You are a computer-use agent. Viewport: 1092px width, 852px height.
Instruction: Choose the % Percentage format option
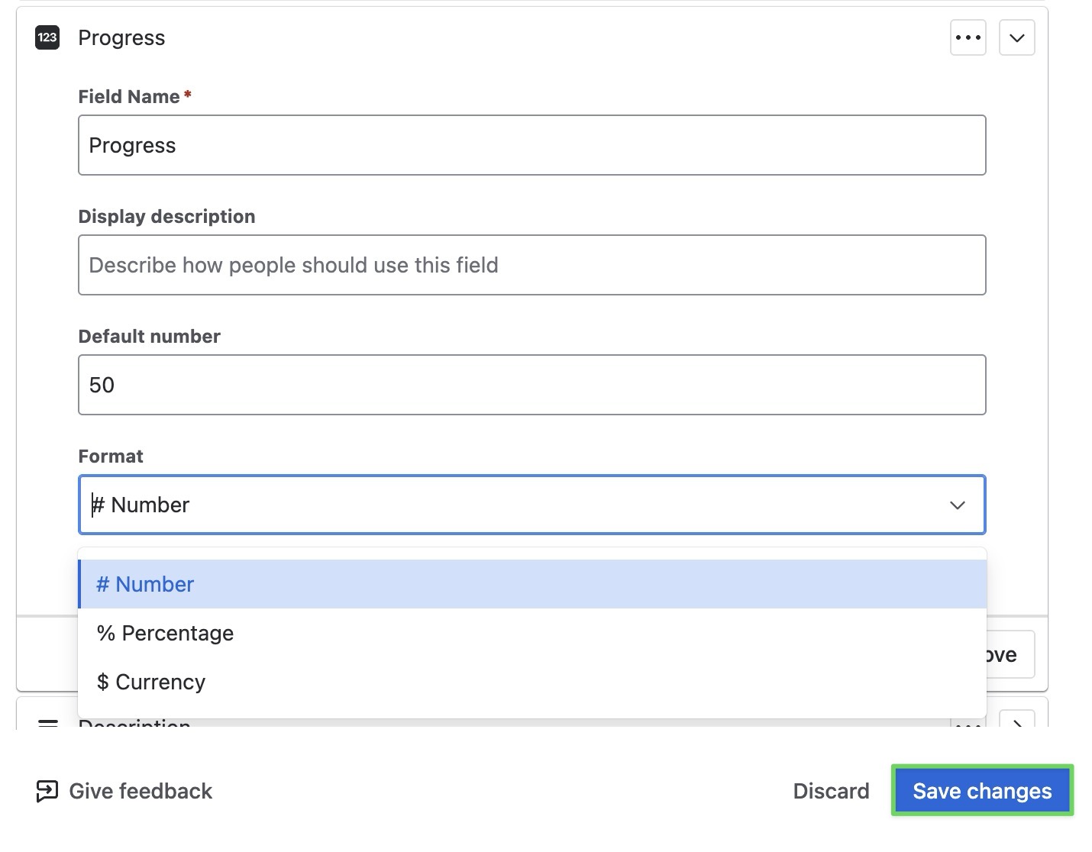(531, 633)
